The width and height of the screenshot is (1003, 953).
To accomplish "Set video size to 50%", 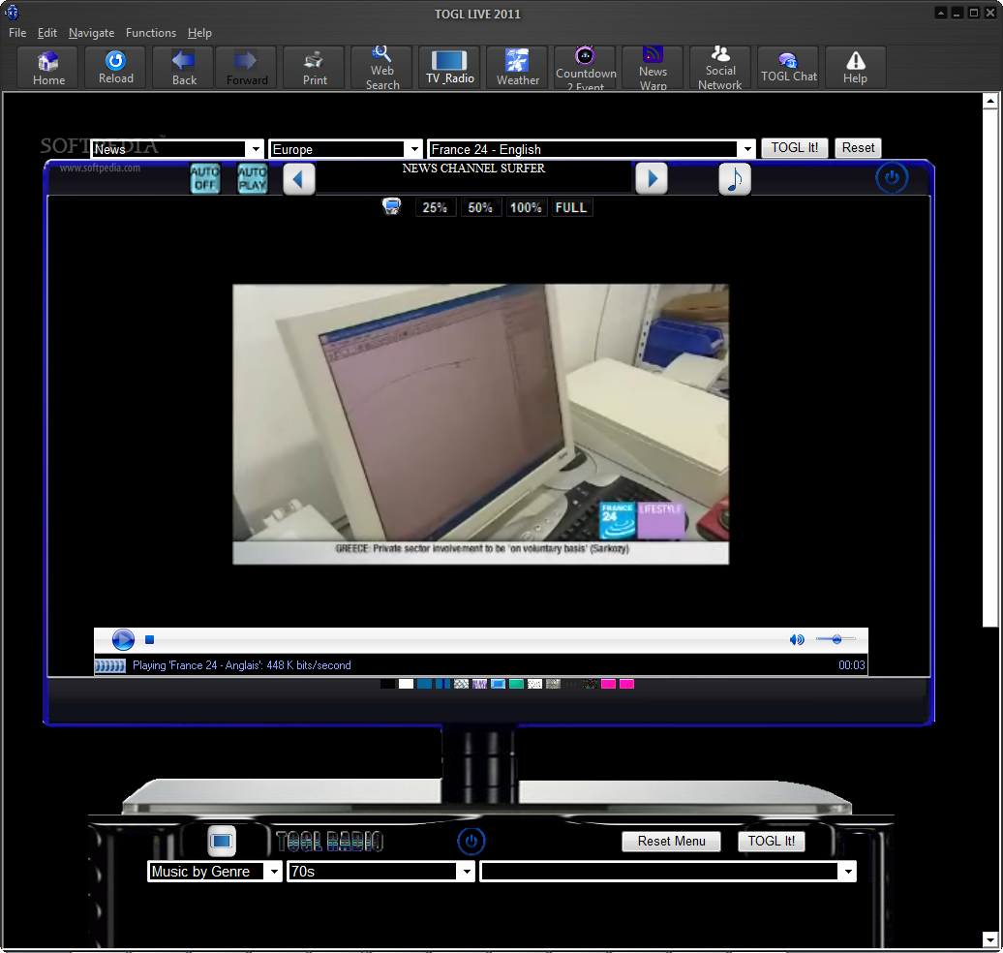I will (480, 207).
